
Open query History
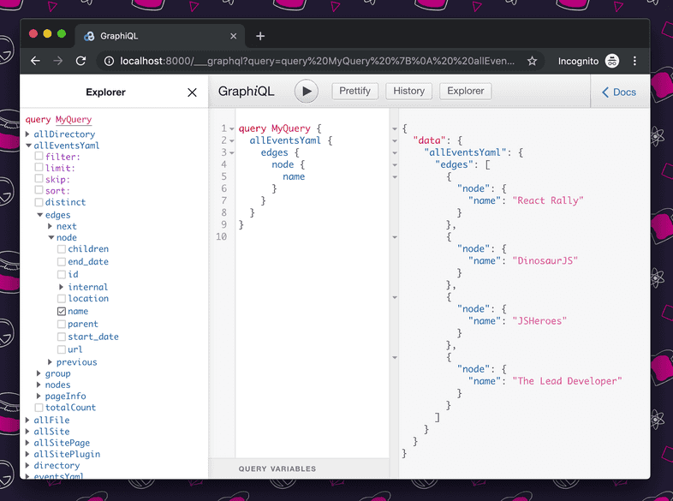point(408,91)
